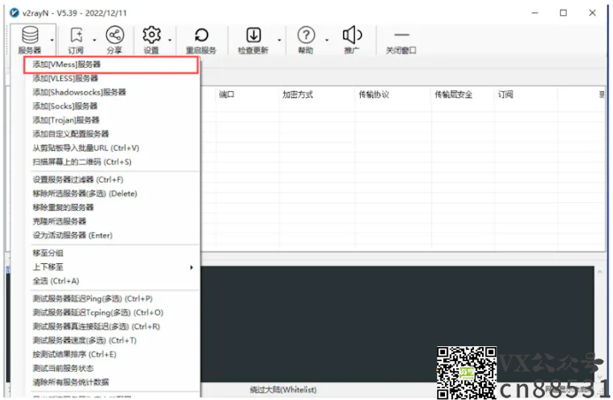The image size is (613, 400).
Task: Select 测试服务器速度(多选) (Ctrl+T)
Action: (x=84, y=341)
